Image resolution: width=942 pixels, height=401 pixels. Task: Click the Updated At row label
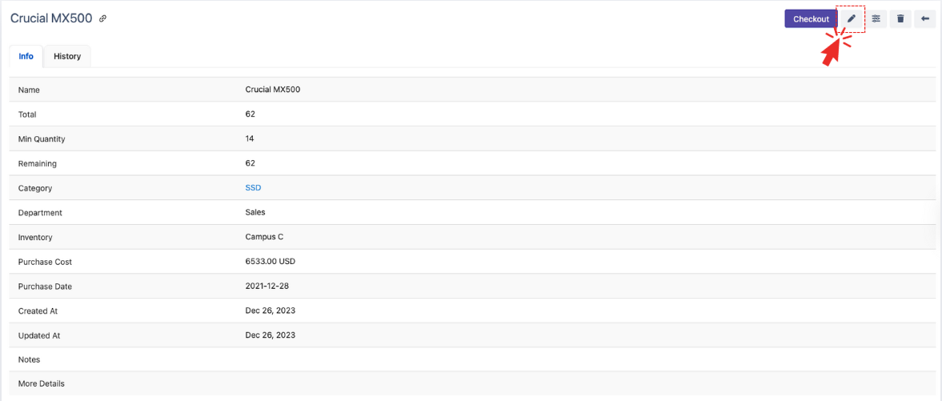(x=38, y=335)
